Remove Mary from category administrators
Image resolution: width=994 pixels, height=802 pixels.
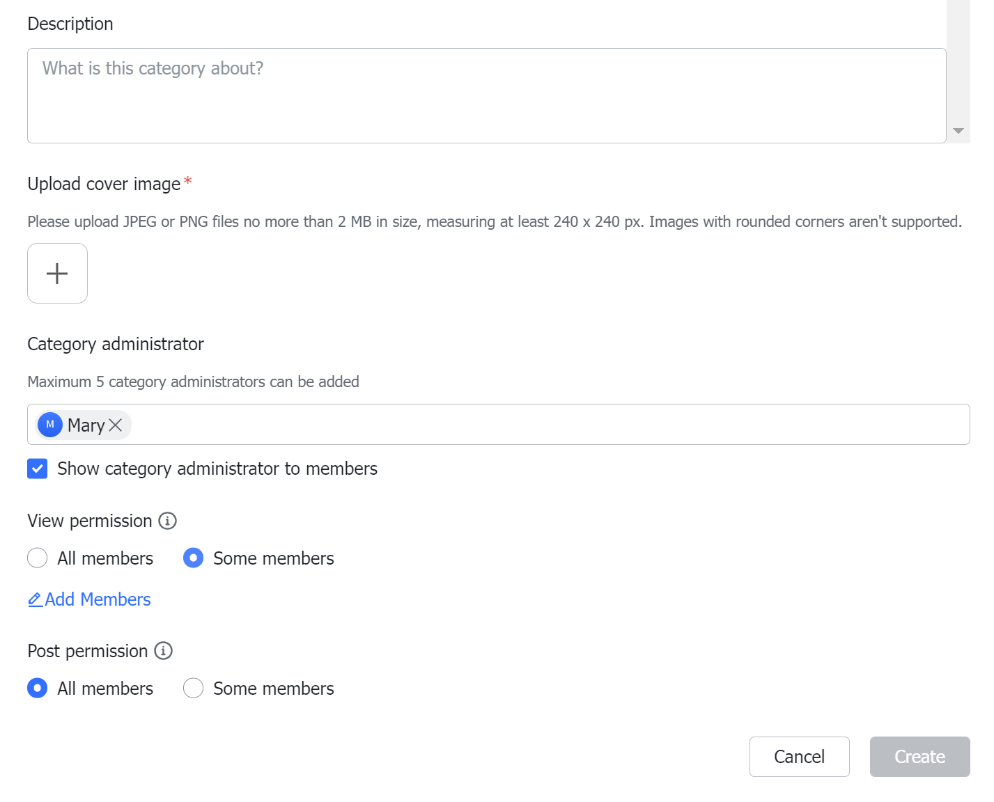pyautogui.click(x=116, y=425)
